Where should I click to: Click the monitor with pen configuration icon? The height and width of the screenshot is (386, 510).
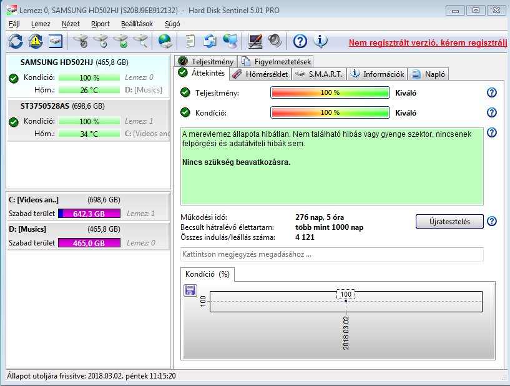click(x=255, y=41)
